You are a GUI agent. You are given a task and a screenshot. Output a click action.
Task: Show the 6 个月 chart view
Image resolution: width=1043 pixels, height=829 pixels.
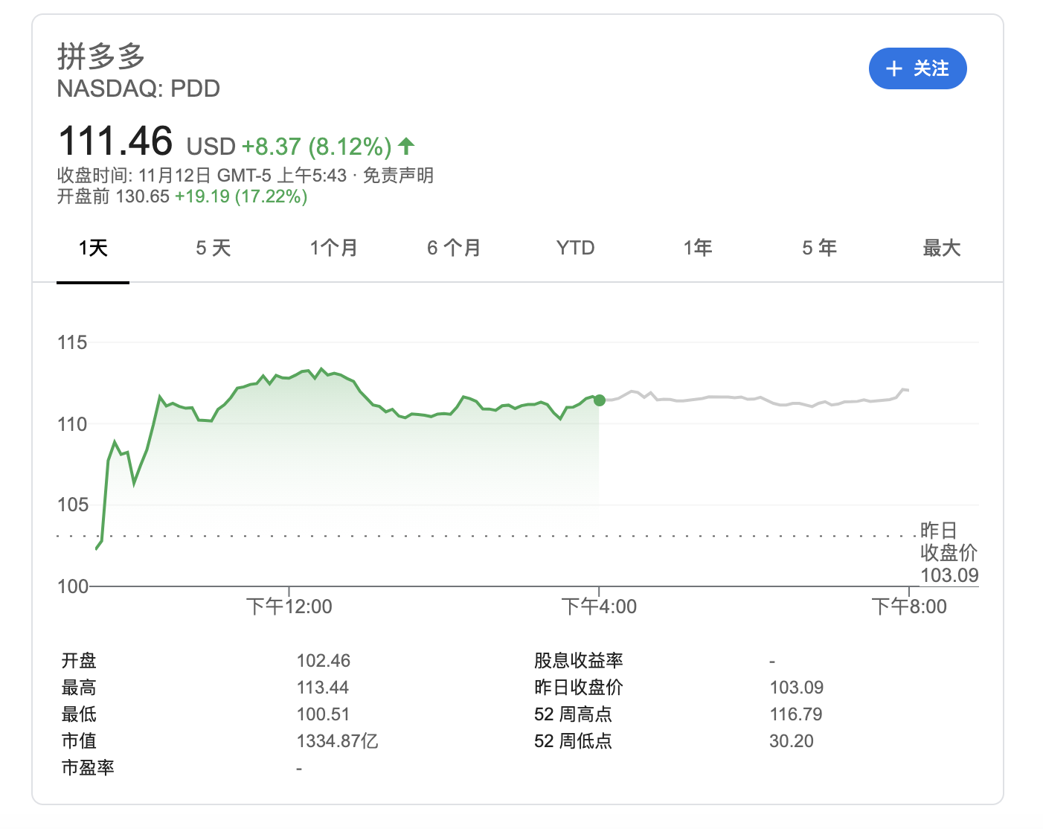click(x=454, y=248)
